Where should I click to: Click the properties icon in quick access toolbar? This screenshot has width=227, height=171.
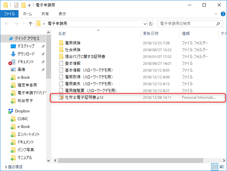(x=16, y=5)
